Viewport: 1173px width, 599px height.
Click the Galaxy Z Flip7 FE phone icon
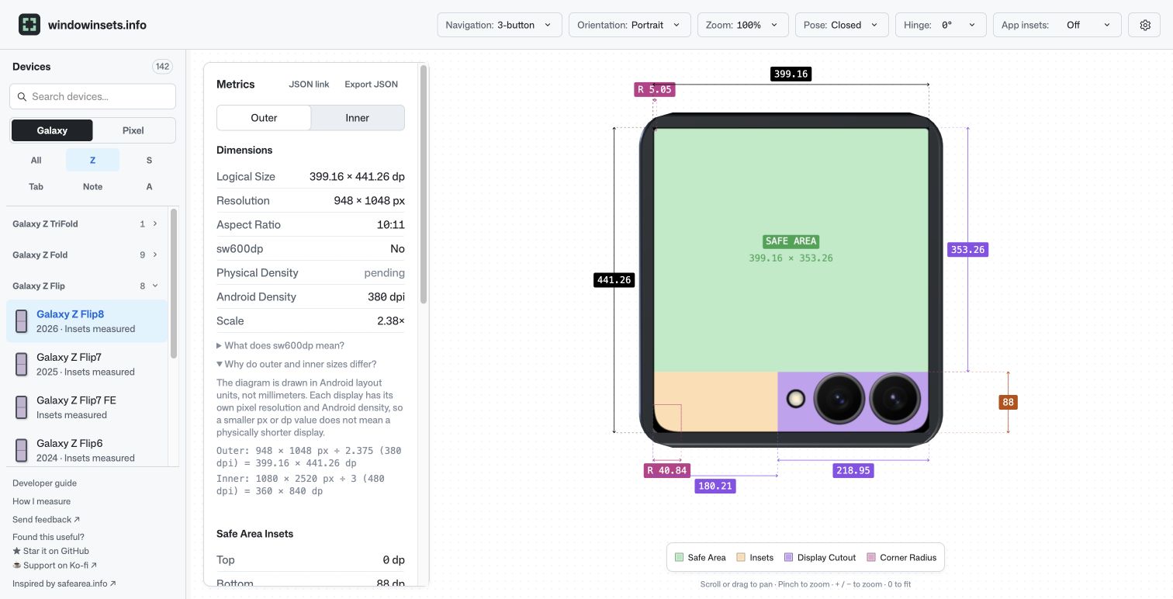click(x=22, y=407)
